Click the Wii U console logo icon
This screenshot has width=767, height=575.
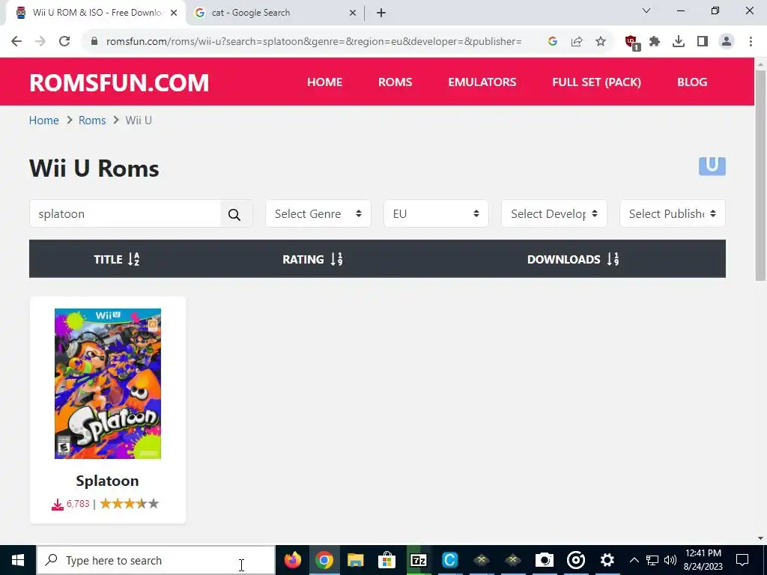pos(712,166)
